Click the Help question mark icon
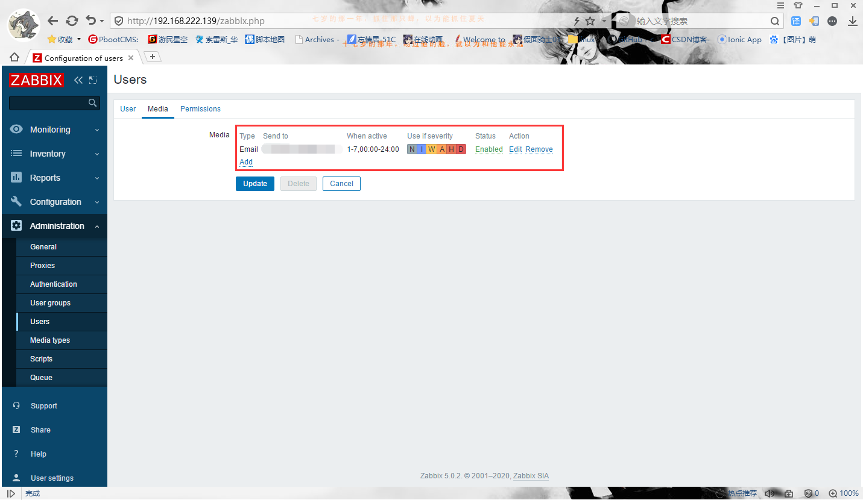 tap(16, 454)
